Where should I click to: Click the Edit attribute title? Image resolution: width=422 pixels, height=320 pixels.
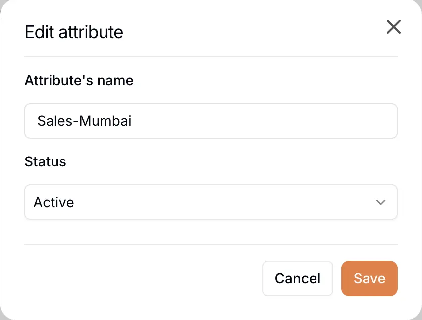pos(73,32)
